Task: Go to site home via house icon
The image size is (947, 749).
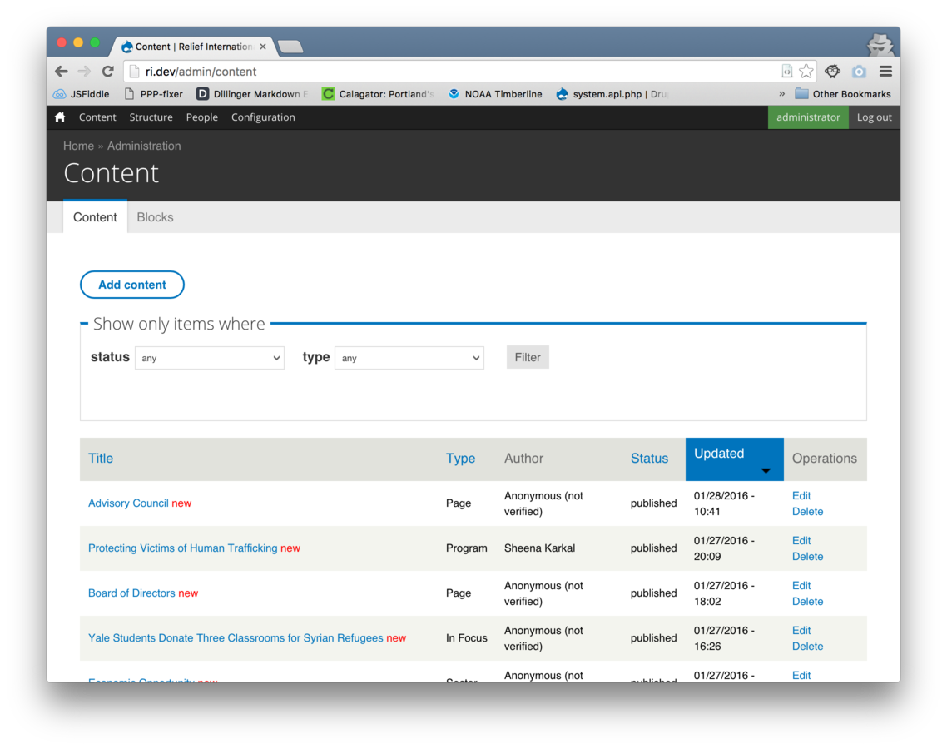Action: coord(60,117)
